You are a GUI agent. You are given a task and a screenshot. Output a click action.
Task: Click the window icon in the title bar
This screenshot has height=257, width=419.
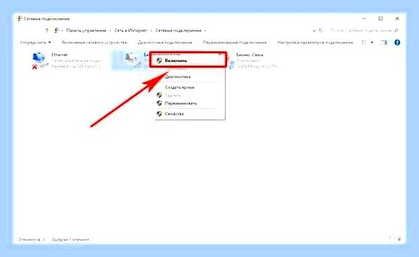tap(20, 19)
